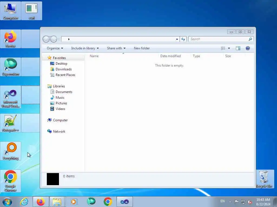Go to Downloads in the navigation pane
277x207 pixels.
(x=64, y=69)
